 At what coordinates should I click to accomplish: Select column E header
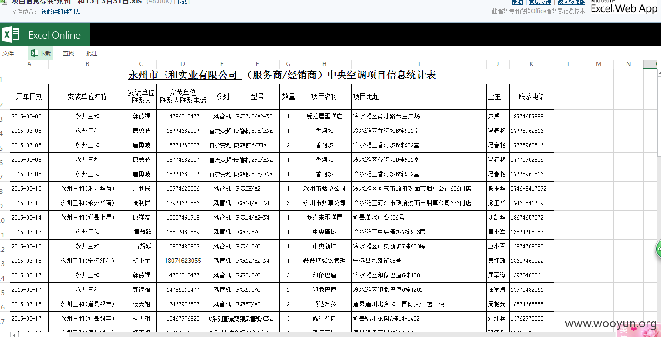(x=222, y=64)
